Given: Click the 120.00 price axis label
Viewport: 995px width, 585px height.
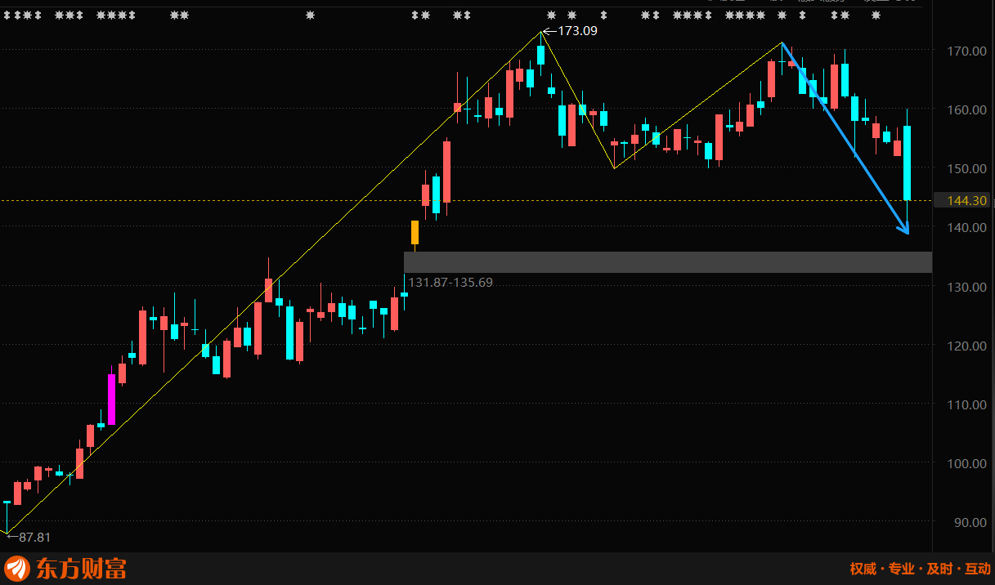Looking at the screenshot, I should tap(967, 346).
